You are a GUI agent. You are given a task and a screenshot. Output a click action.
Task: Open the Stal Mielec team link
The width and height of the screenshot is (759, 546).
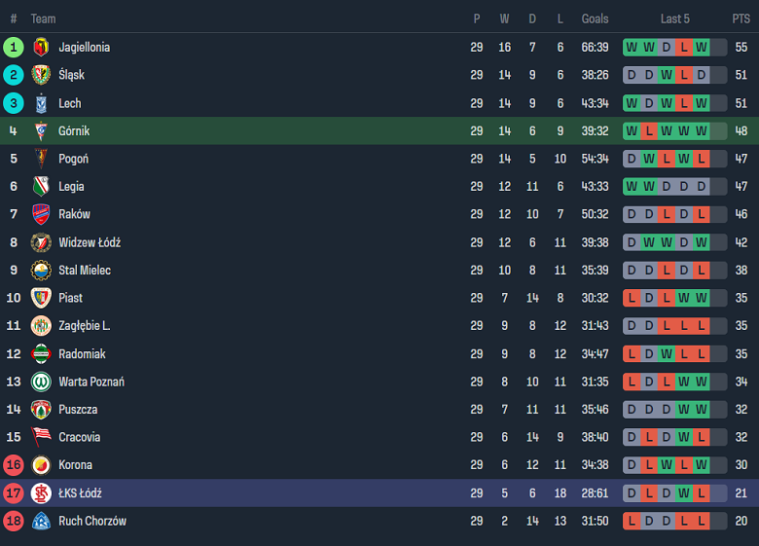pos(85,270)
